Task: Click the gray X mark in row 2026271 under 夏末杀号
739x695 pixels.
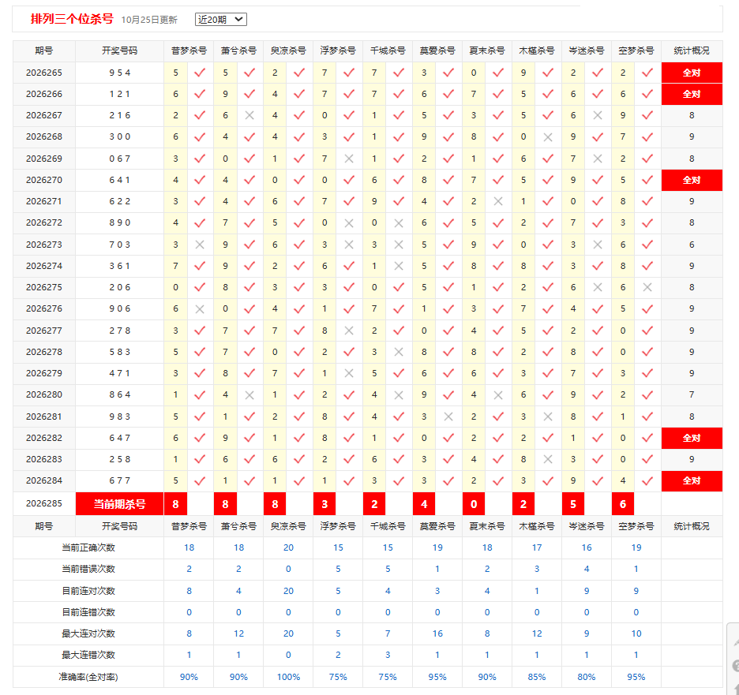Action: 497,201
